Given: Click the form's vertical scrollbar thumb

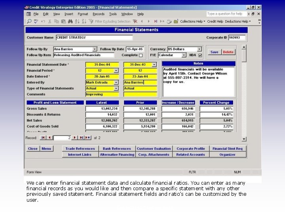Looking at the screenshot, I should 244,56.
